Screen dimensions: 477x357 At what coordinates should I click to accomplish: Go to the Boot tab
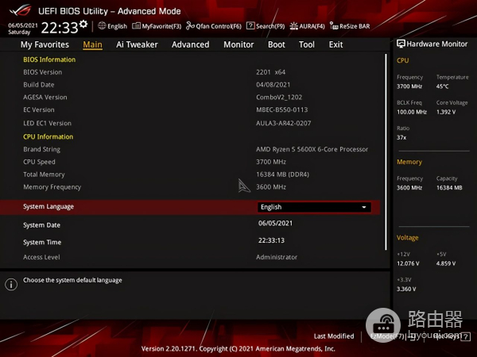coord(277,44)
